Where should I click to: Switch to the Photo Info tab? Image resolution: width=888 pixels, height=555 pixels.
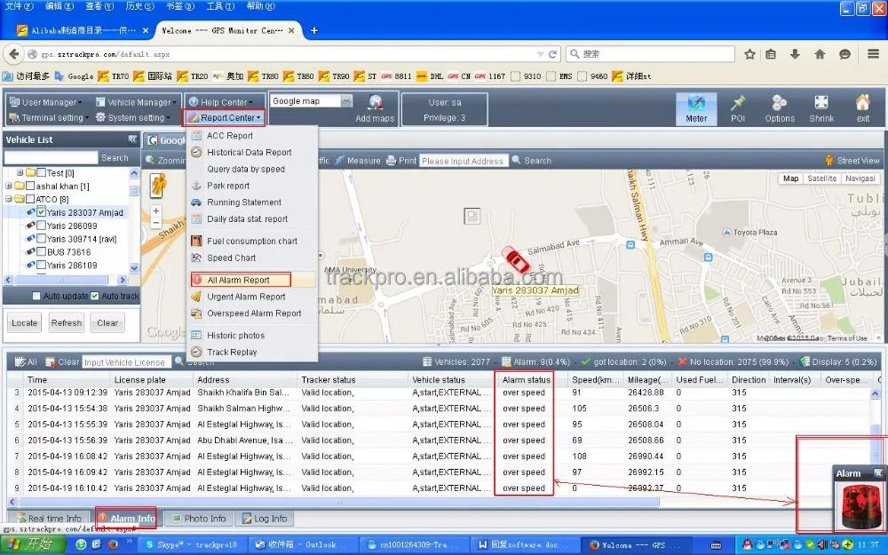tap(199, 518)
